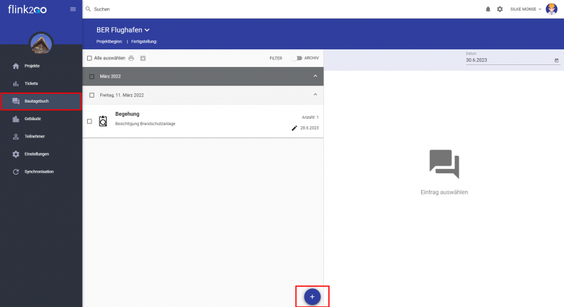Open the notifications bell
564x307 pixels.
pos(488,9)
